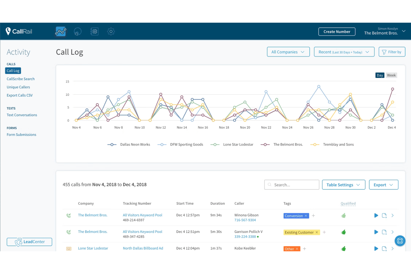Remove the Conversion tag
This screenshot has height=274, width=411.
(x=306, y=216)
